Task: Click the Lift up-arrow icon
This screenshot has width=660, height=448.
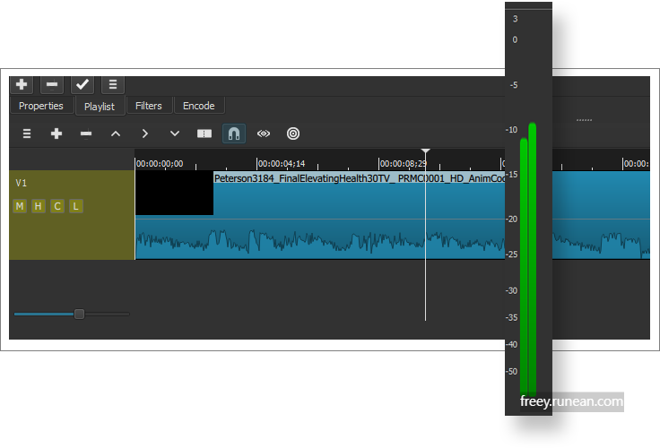Action: [x=116, y=134]
